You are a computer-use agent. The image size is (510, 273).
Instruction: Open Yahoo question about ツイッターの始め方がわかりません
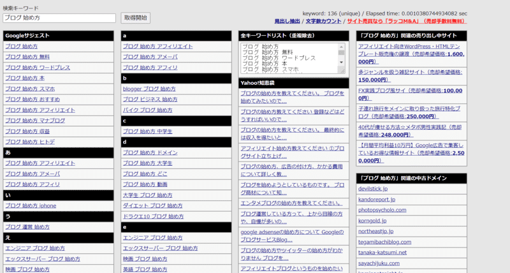(292, 254)
